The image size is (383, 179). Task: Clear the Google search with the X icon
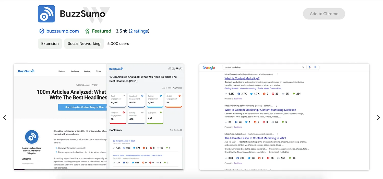pyautogui.click(x=303, y=67)
